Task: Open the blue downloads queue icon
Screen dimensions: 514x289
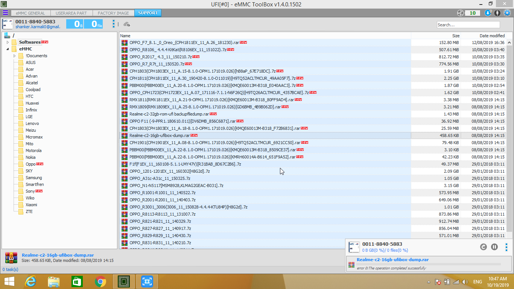Action: tap(488, 13)
